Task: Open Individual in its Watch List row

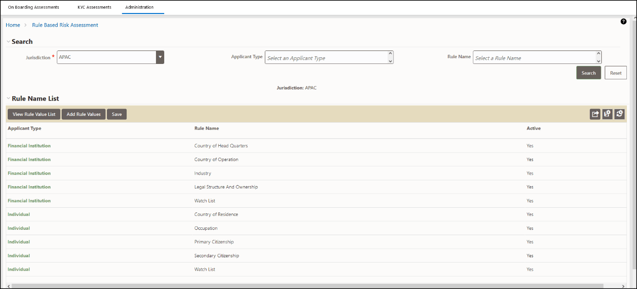Action: pyautogui.click(x=19, y=269)
